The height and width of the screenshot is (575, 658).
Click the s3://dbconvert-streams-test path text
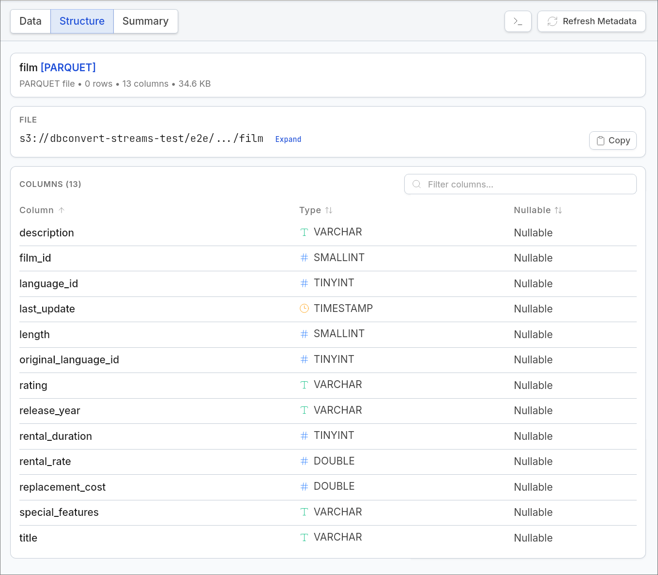coord(141,139)
